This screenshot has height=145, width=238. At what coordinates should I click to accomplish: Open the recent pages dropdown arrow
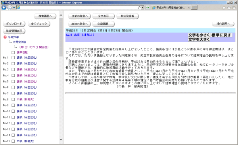click(14, 7)
